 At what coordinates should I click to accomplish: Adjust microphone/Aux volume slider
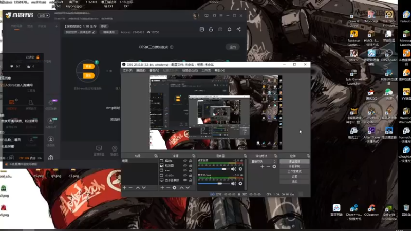click(214, 184)
